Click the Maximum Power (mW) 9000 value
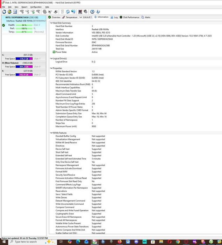Viewport: 222px width, 245px height. 94,127
